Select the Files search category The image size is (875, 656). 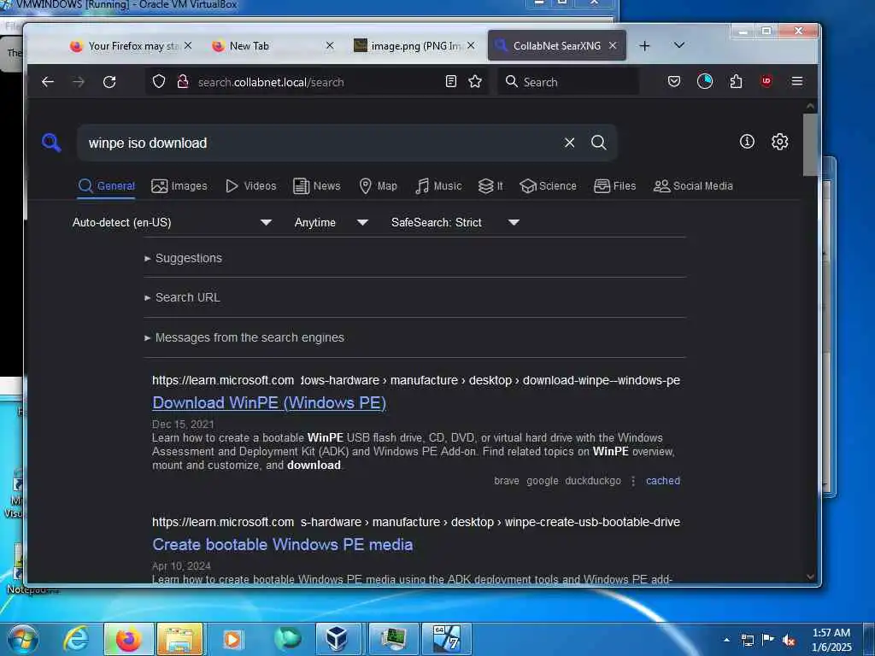pos(614,185)
